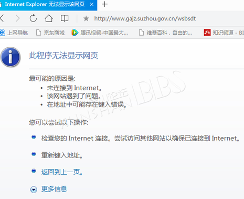
Task: Click the 更多信息 text link
Action: (x=54, y=189)
